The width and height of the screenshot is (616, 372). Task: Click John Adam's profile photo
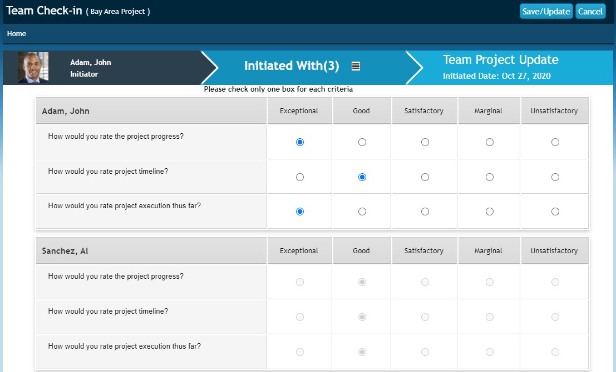(x=33, y=67)
